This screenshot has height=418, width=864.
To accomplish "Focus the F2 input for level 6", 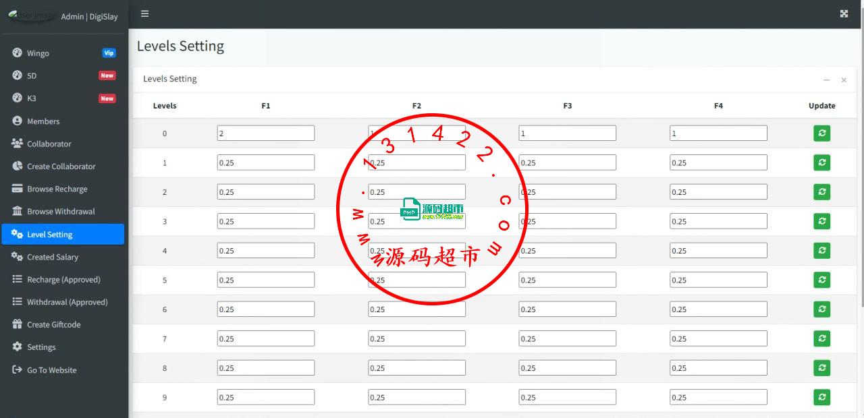I will 417,309.
